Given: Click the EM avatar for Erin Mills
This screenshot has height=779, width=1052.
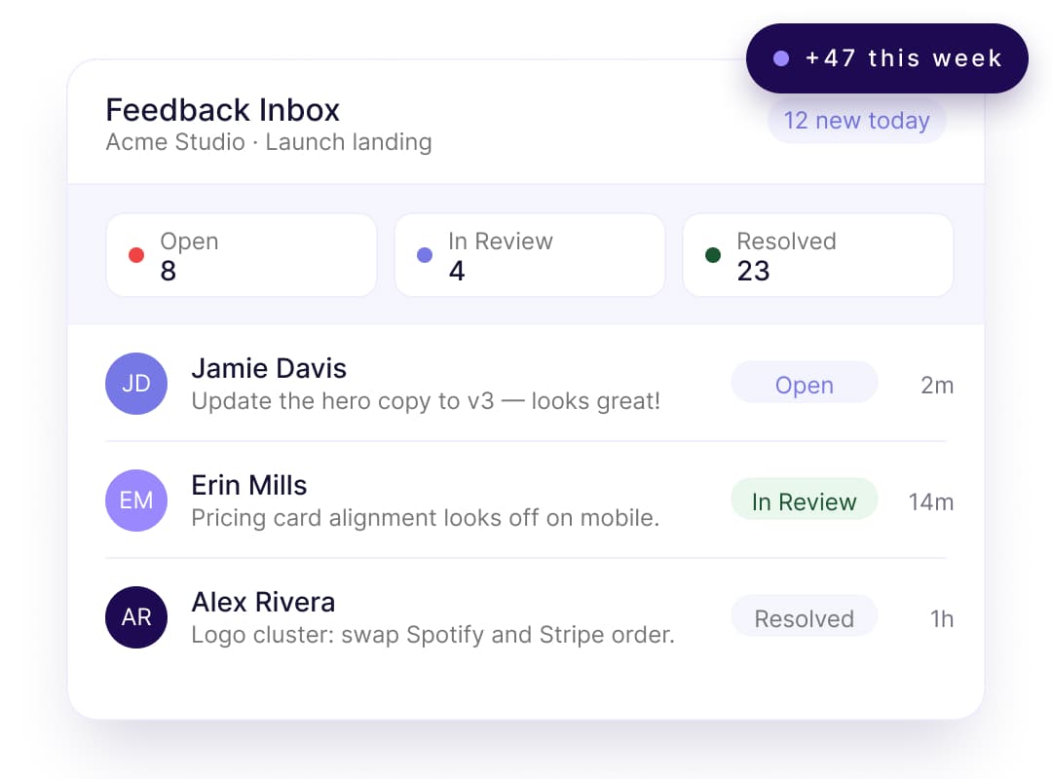Looking at the screenshot, I should (x=136, y=501).
